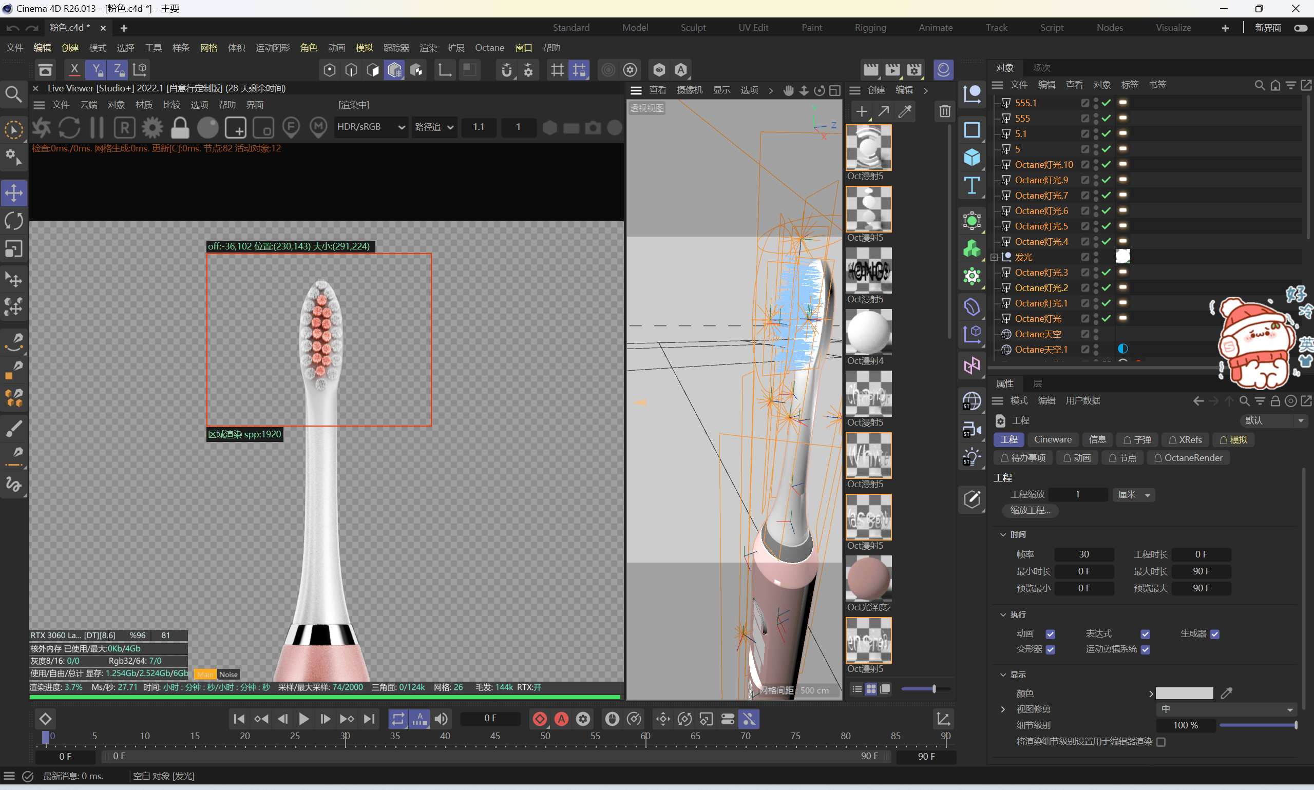Add a Cube primitive object

[x=972, y=158]
